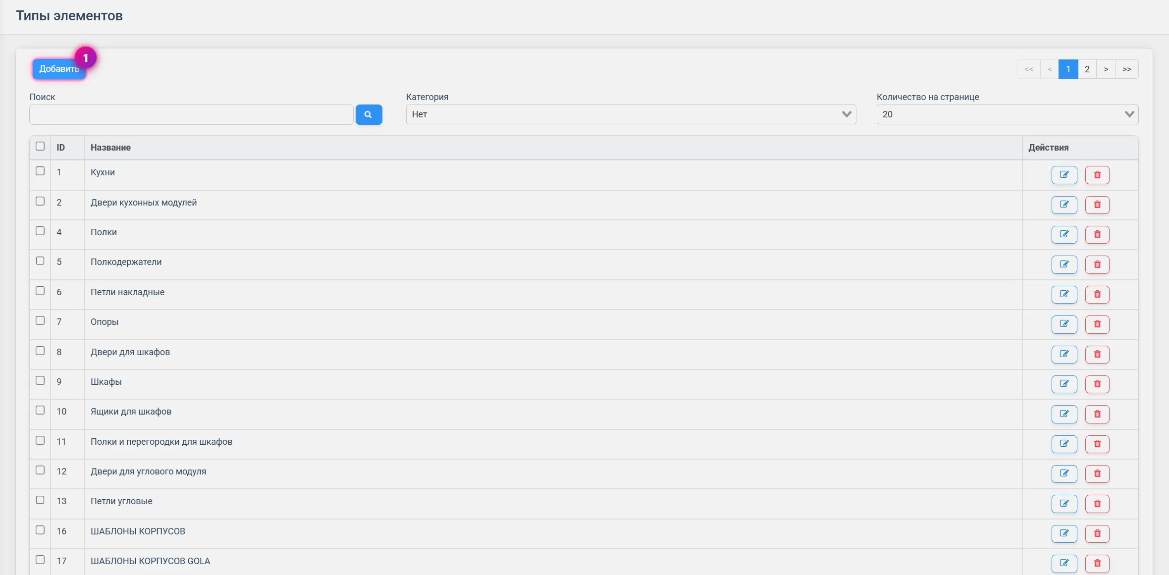Screen dimensions: 1169x575
Task: Click the search magnifier button
Action: click(369, 114)
